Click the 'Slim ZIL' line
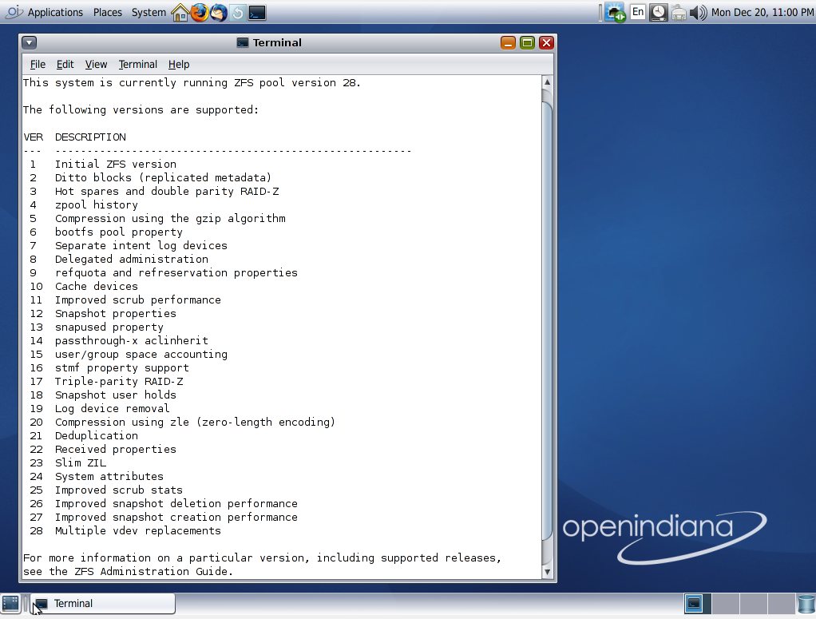Viewport: 816px width, 619px height. click(81, 462)
